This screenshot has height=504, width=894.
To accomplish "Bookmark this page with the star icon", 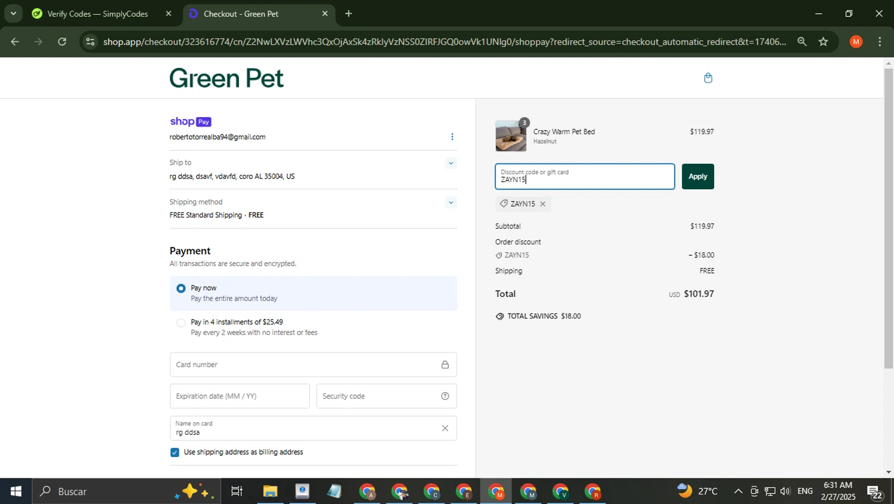I will 823,42.
